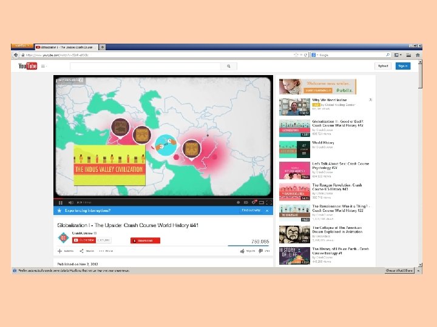This screenshot has height=327, width=437.
Task: Open the orange Firefox menu button
Action: tap(22, 46)
